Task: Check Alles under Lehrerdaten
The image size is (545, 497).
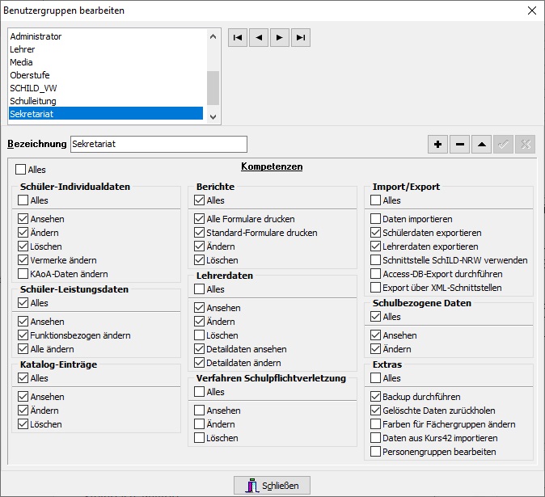Action: (x=199, y=289)
